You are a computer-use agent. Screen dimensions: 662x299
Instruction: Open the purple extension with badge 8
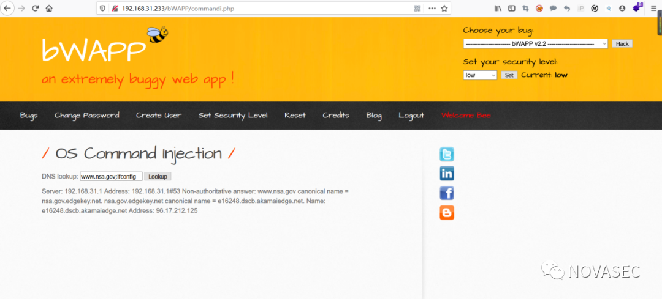[637, 7]
